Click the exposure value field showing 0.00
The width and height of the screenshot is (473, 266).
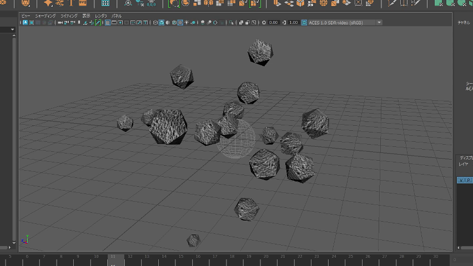(x=273, y=23)
